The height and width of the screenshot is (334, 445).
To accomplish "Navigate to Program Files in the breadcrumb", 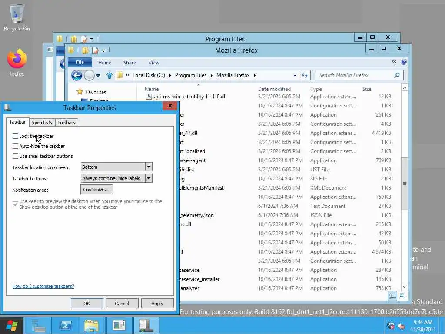I will click(x=191, y=75).
